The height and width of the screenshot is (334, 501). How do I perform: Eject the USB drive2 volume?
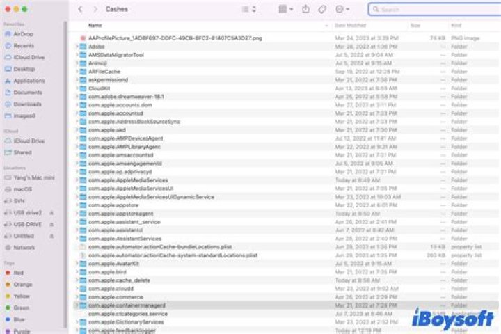[51, 212]
